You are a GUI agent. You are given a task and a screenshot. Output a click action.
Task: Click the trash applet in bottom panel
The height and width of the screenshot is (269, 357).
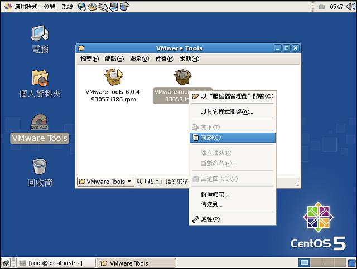(x=352, y=263)
